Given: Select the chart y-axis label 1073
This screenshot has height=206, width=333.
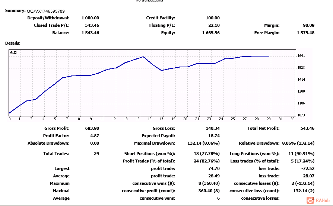Looking at the screenshot, I should coord(301,115).
